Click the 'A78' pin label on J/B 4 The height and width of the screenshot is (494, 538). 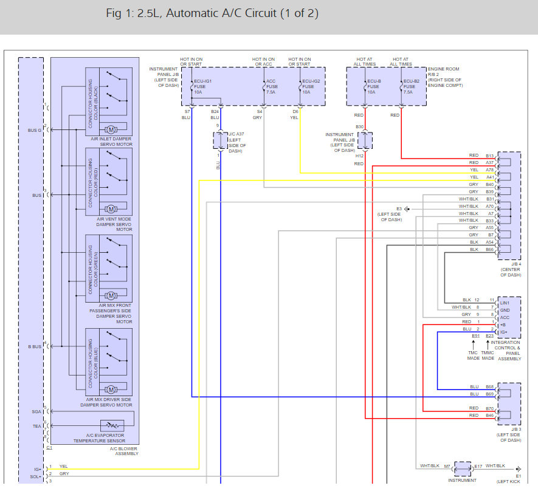489,170
